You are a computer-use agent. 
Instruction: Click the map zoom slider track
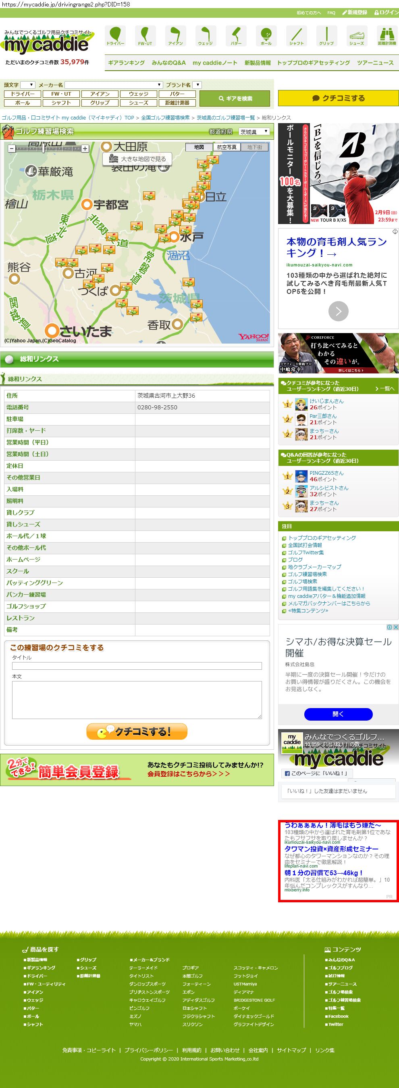(48, 148)
